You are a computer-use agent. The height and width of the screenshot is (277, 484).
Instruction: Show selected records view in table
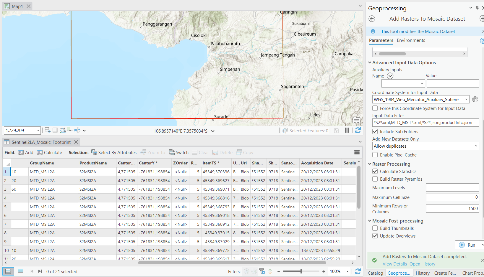(x=20, y=271)
